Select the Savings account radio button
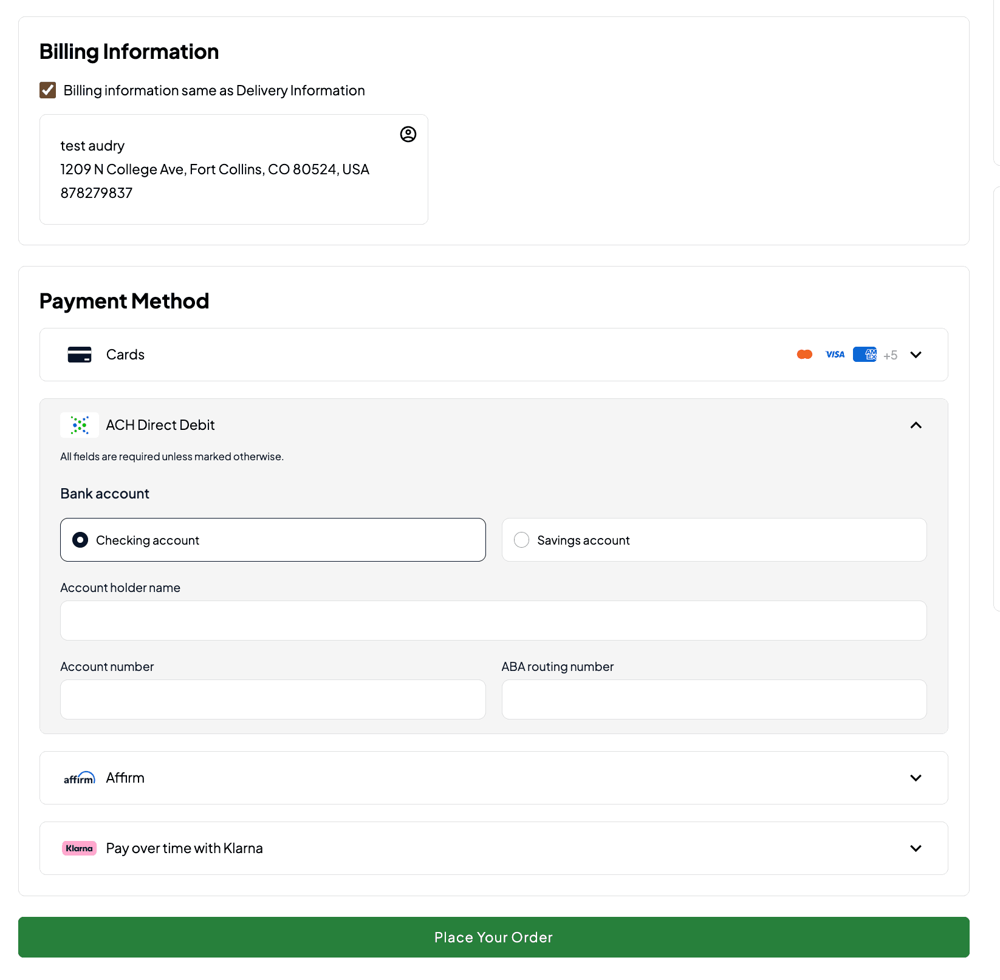Screen dimensions: 1000x980 [521, 540]
